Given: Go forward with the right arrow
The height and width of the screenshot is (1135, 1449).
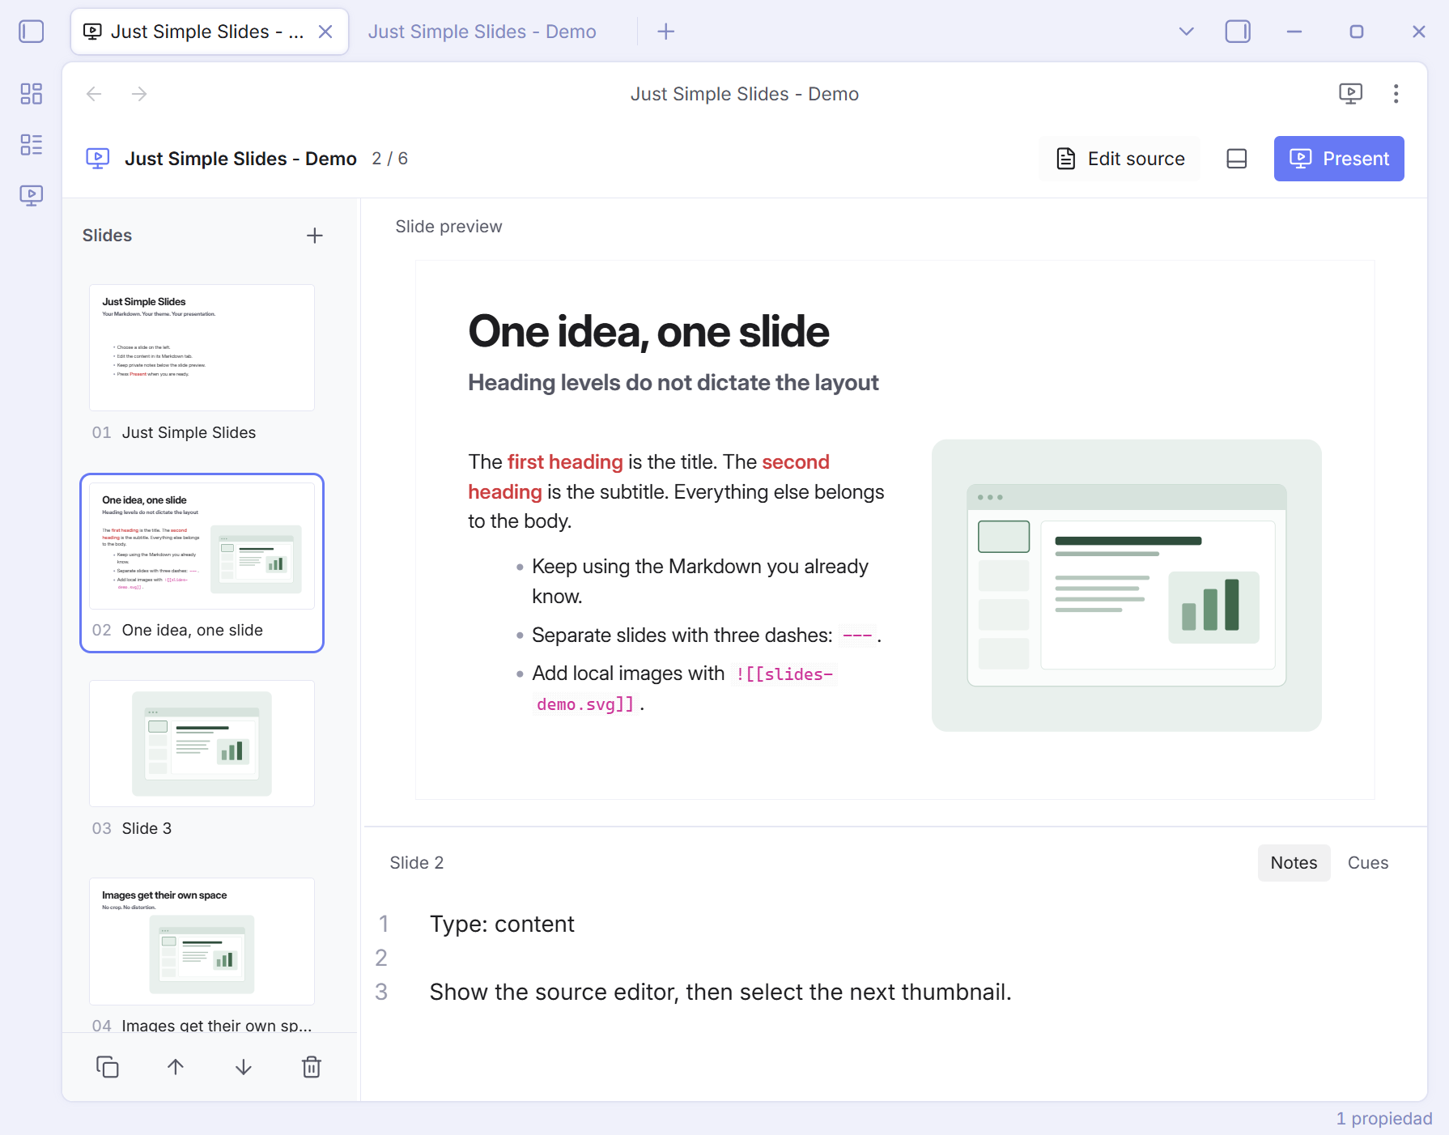Looking at the screenshot, I should tap(139, 94).
